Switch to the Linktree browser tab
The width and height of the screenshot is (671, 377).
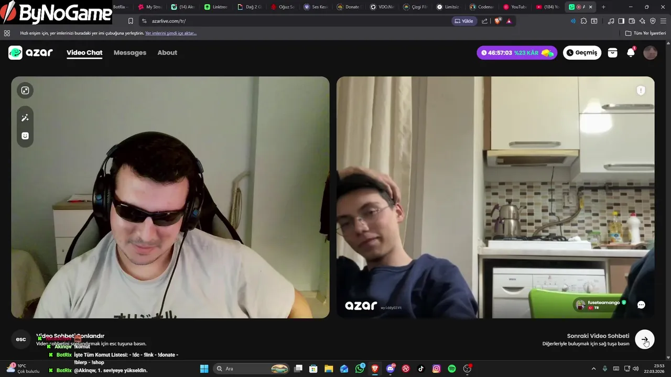point(217,7)
